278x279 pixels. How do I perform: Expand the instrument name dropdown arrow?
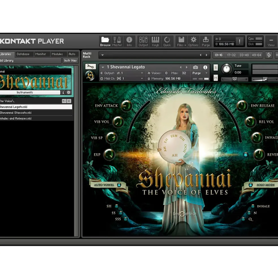click(x=103, y=67)
